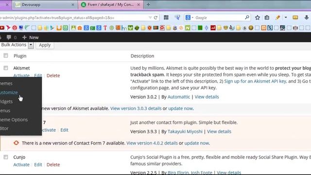Image resolution: width=311 pixels, height=175 pixels.
Task: Choose Widgets in the flyout menu
Action: (x=6, y=102)
